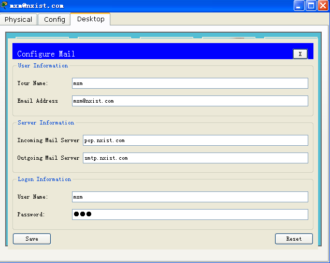Click the Your Name input field
330x263 pixels.
[190, 83]
